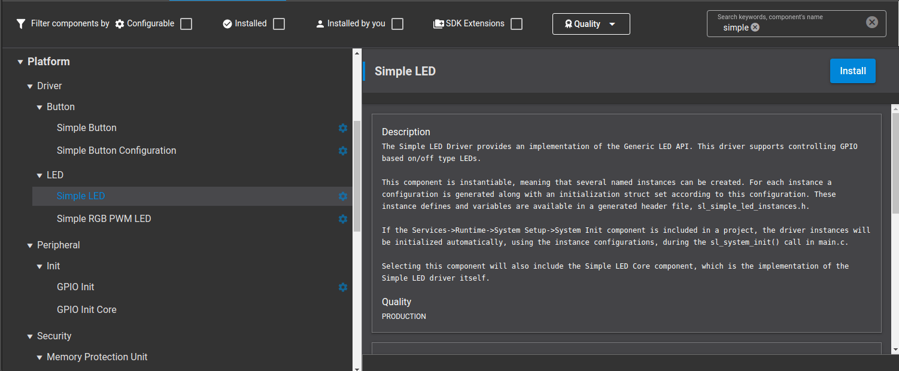899x371 pixels.
Task: Collapse the Driver tree node
Action: click(30, 86)
